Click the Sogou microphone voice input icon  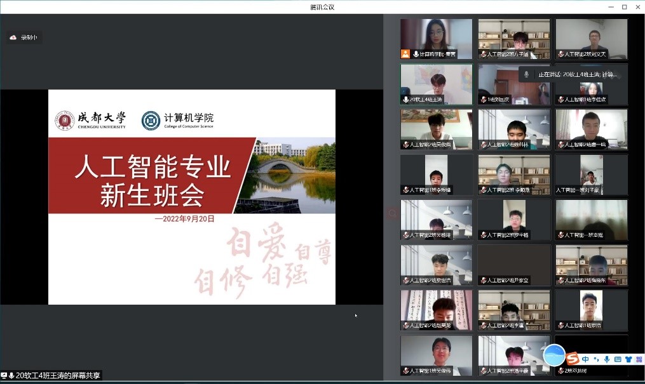[607, 359]
